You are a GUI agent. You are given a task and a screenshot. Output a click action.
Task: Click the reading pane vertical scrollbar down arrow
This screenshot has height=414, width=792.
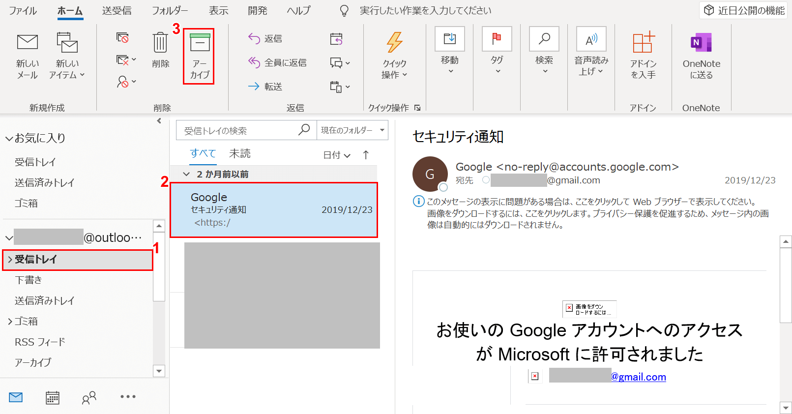point(786,408)
